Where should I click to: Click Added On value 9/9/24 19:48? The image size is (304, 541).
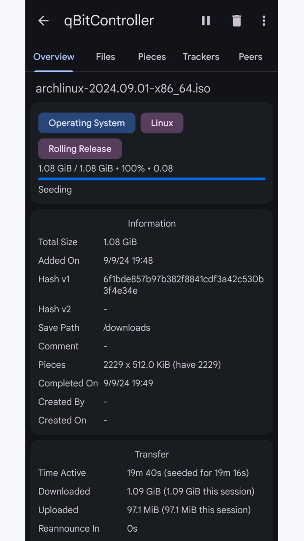click(x=128, y=261)
